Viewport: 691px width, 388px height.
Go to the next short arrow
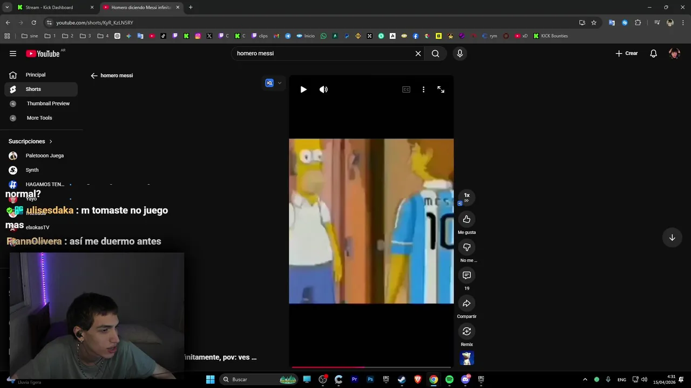(x=672, y=238)
